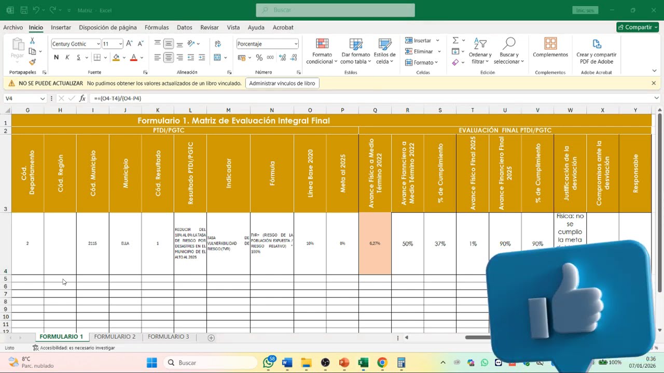Add a new sheet with plus button
Image resolution: width=664 pixels, height=373 pixels.
[211, 338]
